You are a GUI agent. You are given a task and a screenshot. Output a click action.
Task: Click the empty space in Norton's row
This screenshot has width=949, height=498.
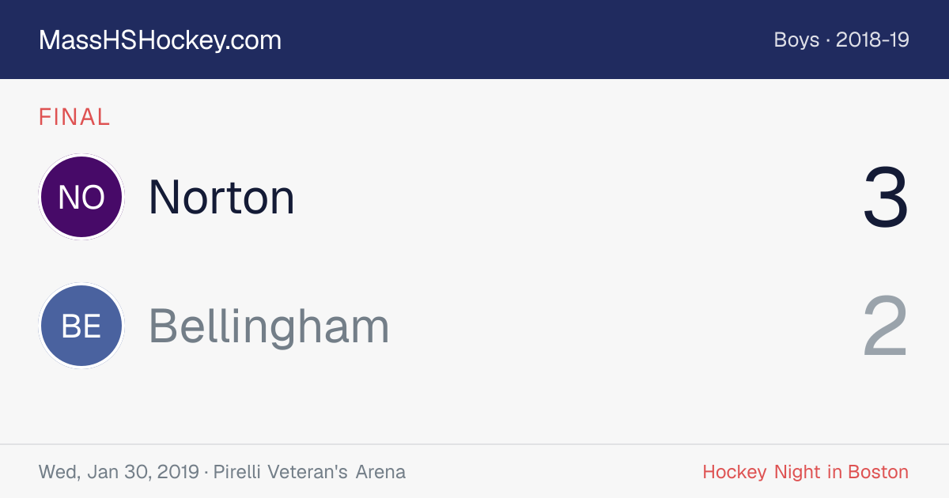577,197
